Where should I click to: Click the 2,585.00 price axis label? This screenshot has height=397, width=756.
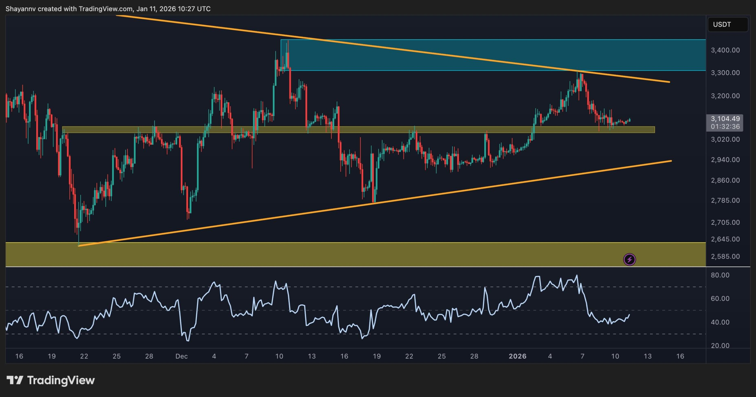pos(725,256)
